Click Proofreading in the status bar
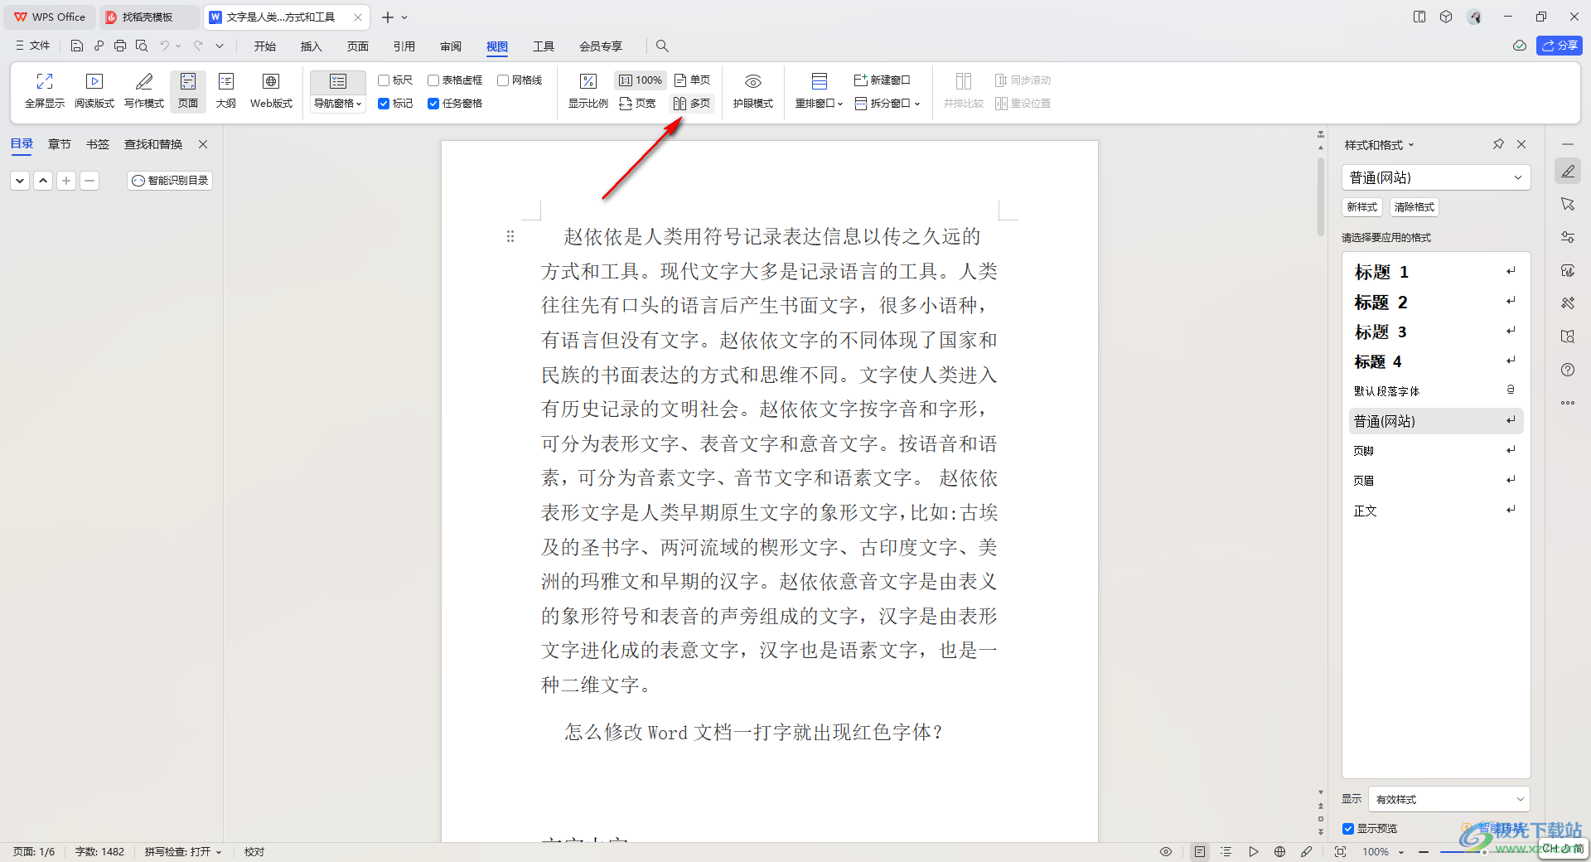The width and height of the screenshot is (1591, 862). pyautogui.click(x=254, y=851)
